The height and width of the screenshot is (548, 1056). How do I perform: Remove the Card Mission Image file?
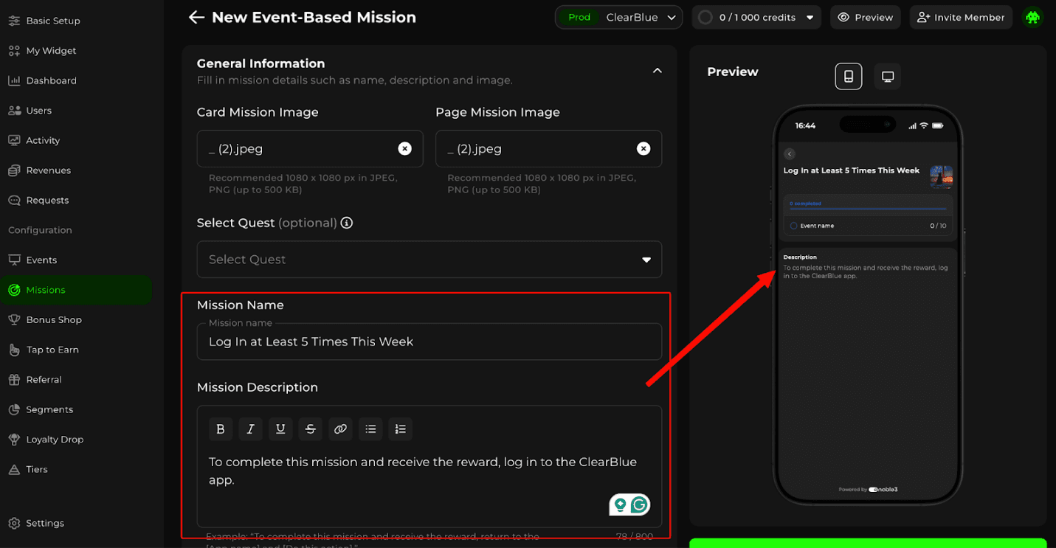(404, 149)
